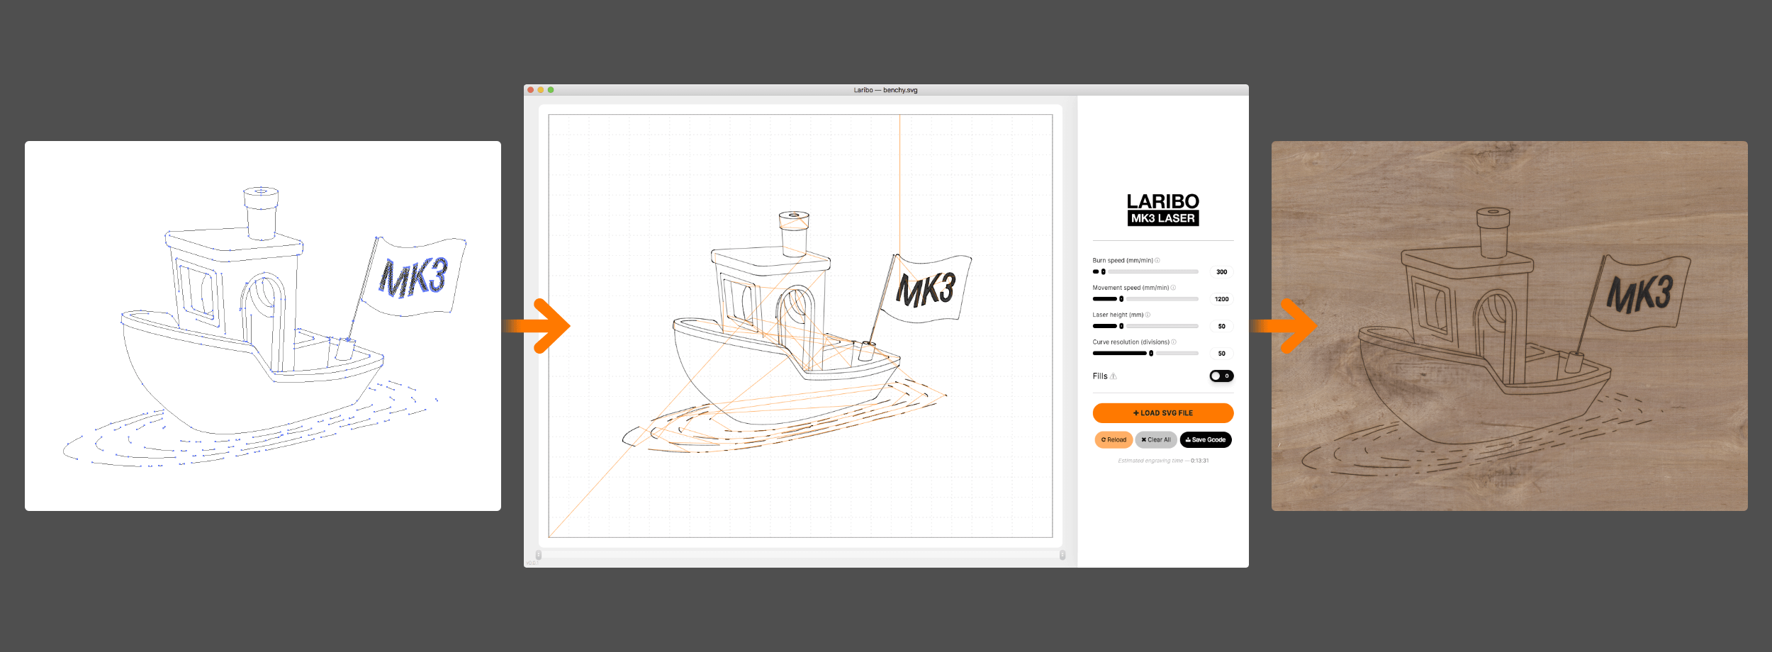Click the Burn speed slider handle

click(1104, 272)
